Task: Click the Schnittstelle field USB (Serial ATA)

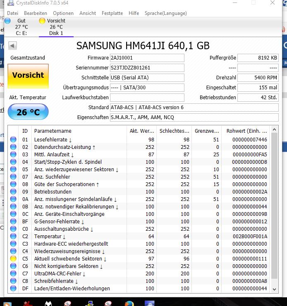Action: click(147, 78)
